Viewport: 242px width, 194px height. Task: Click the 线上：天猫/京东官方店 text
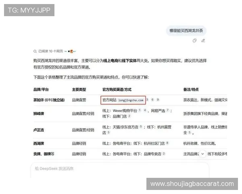[x=120, y=127]
